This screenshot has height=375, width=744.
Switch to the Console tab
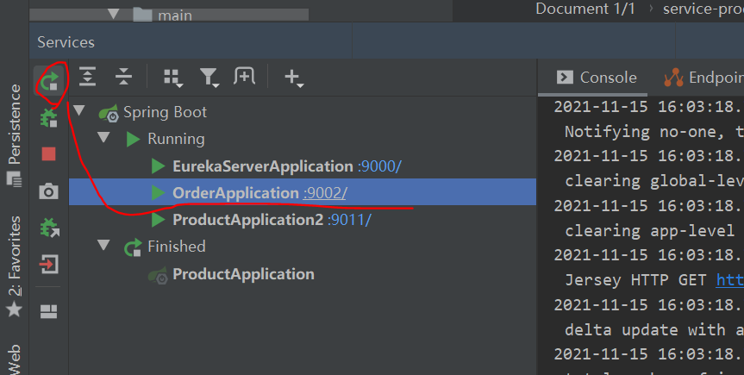tap(597, 78)
